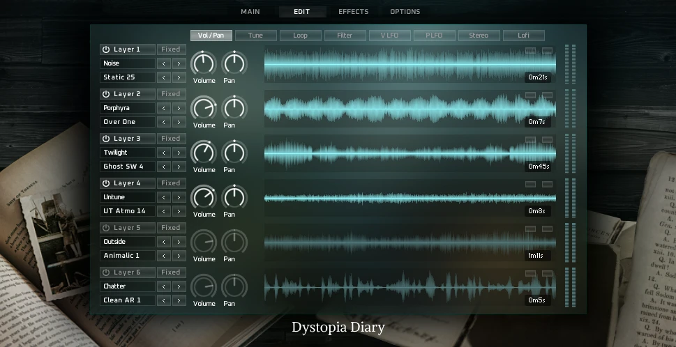Go to the OPTIONS page
Screen dimensions: 676x347
(x=405, y=12)
